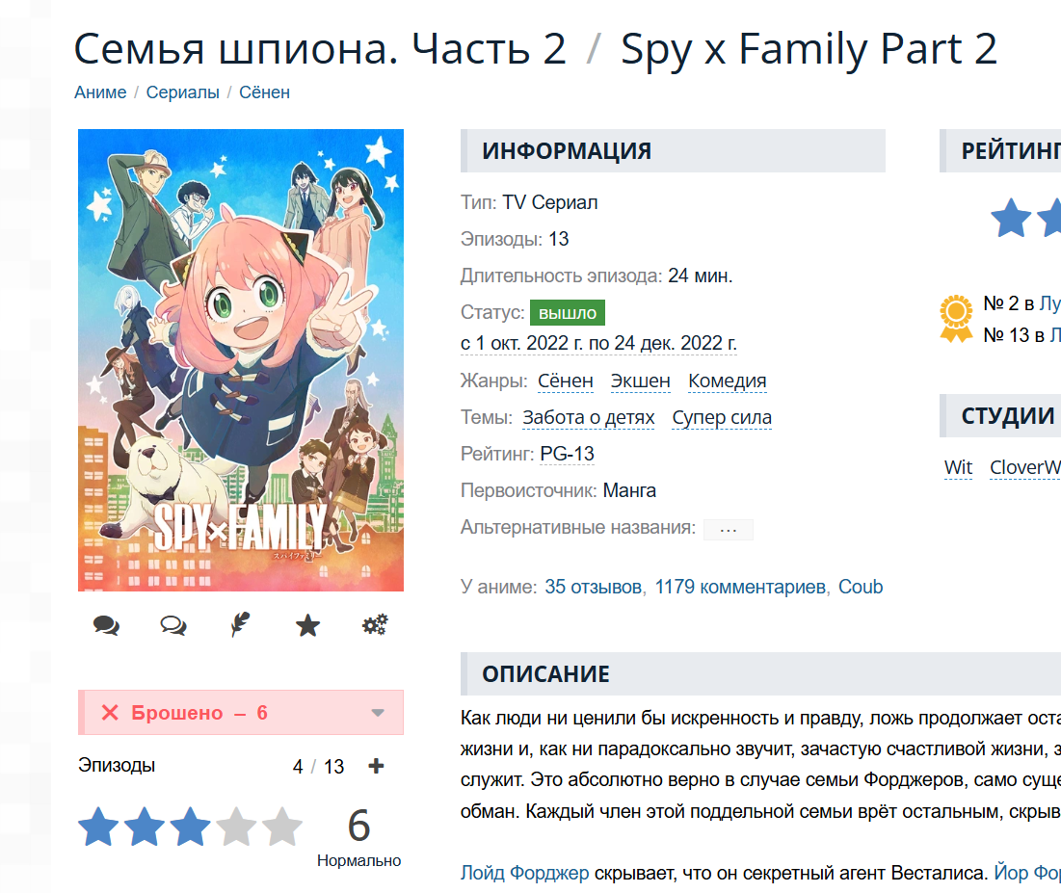Open the Сёнен breadcrumb link
Viewport: 1061px width, 893px height.
(264, 92)
